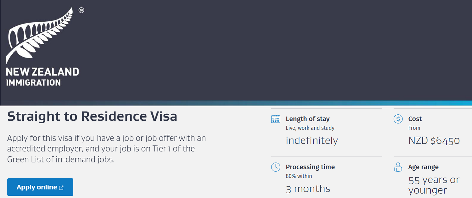This screenshot has width=472, height=198.
Task: Click the external link icon on Apply online
Action: (61, 188)
